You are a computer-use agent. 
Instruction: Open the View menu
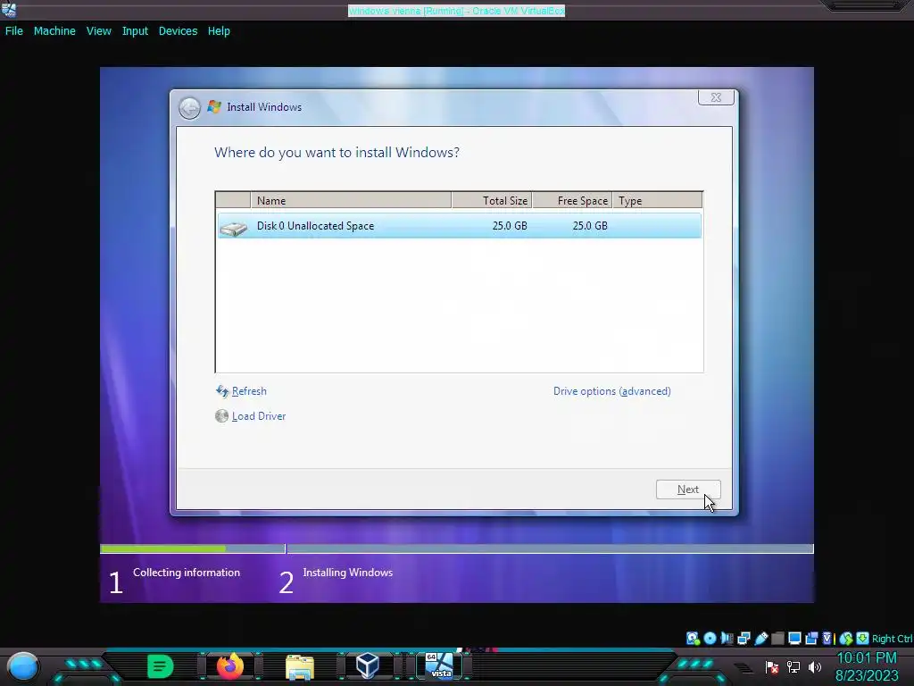[x=98, y=31]
